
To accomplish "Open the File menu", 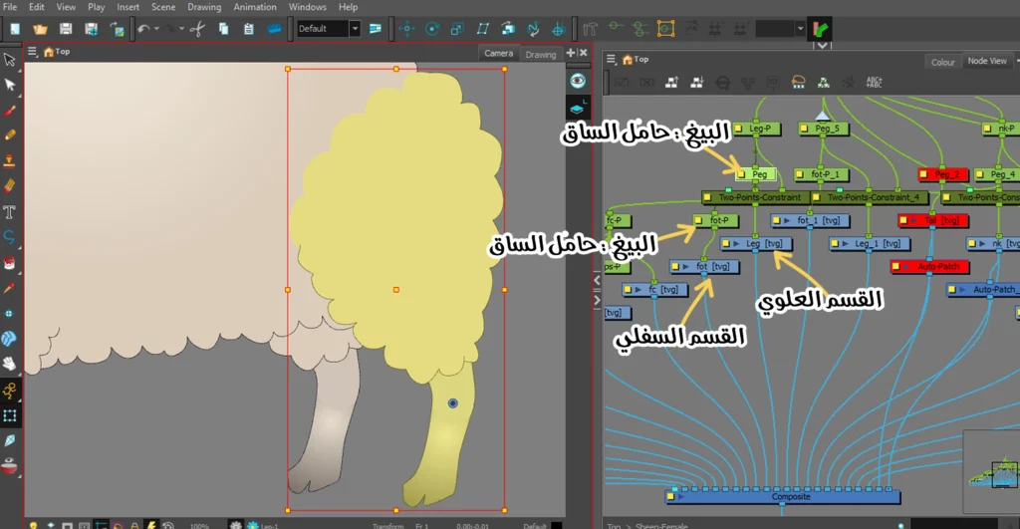I will pos(10,7).
